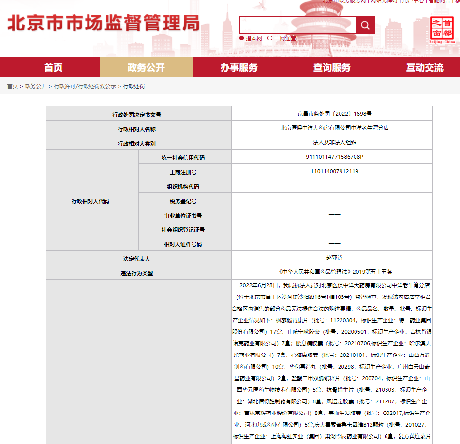Click the 组织机构代码 label cell
The width and height of the screenshot is (460, 444).
click(185, 186)
